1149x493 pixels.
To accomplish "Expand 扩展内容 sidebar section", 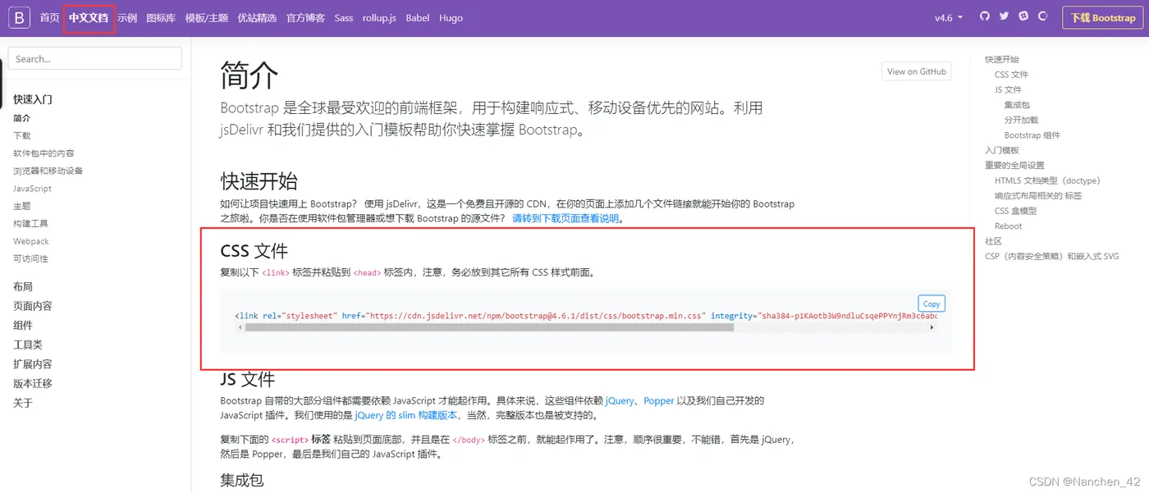I will (x=33, y=364).
